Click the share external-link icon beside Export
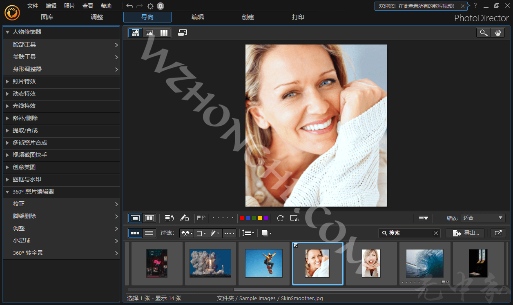 click(x=498, y=233)
